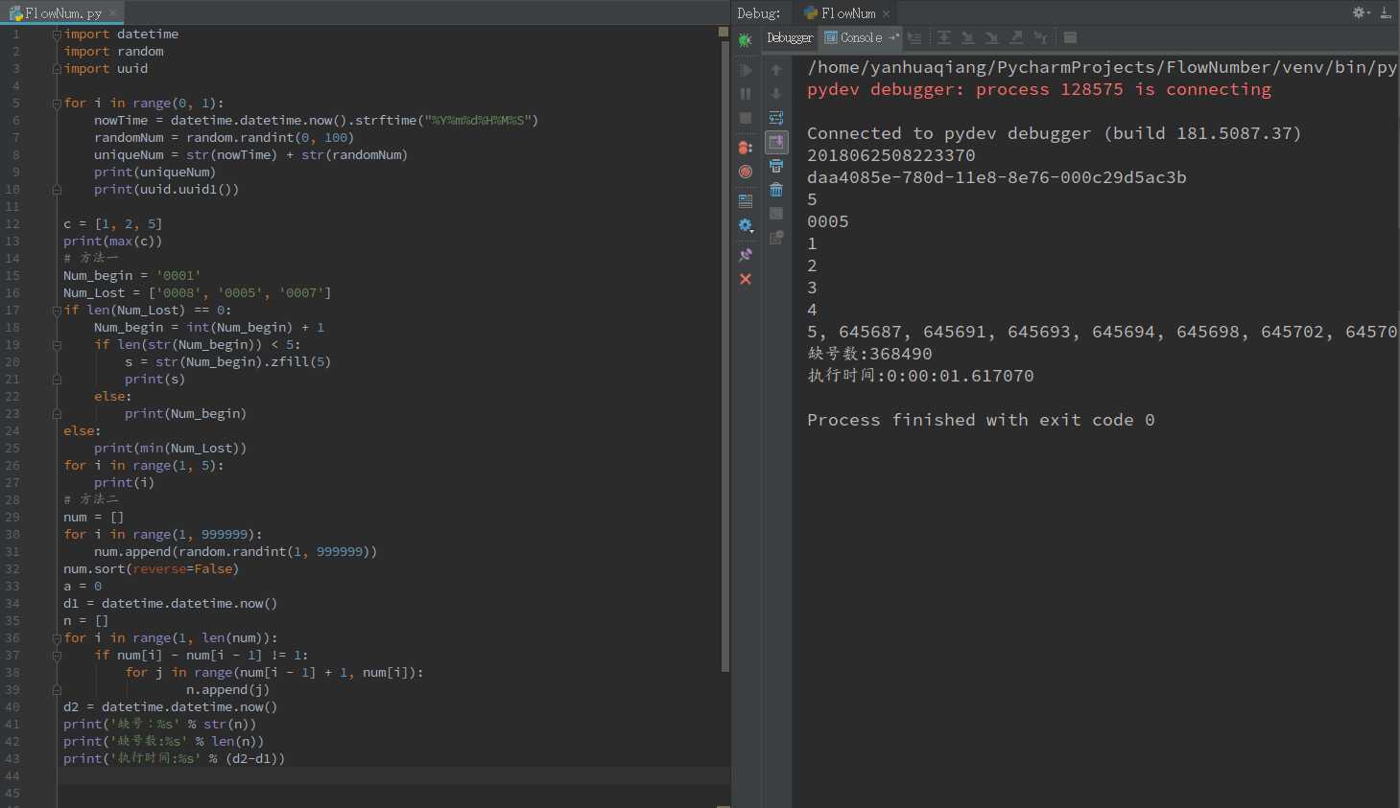This screenshot has height=808, width=1400.
Task: Move down the stack trace in console
Action: coord(776,94)
